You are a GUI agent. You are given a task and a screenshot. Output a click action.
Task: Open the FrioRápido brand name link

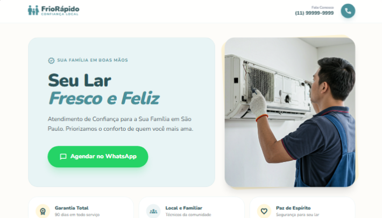pos(60,9)
